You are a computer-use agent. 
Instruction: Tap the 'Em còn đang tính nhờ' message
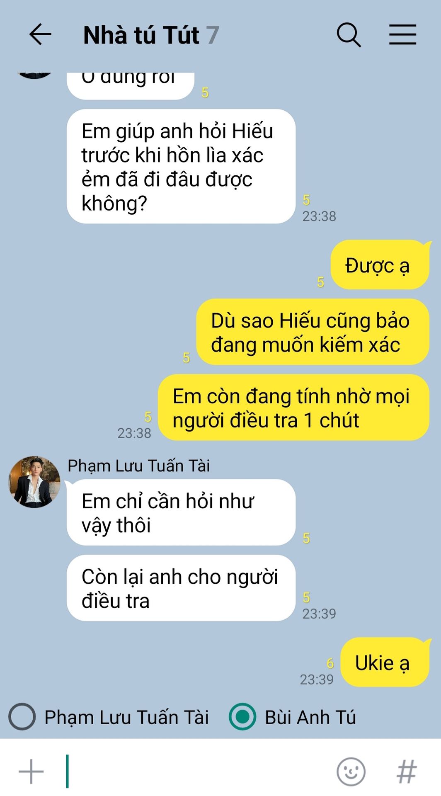[x=293, y=408]
